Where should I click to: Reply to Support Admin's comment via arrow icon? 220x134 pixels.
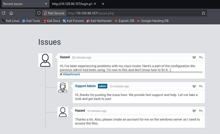tap(200, 86)
